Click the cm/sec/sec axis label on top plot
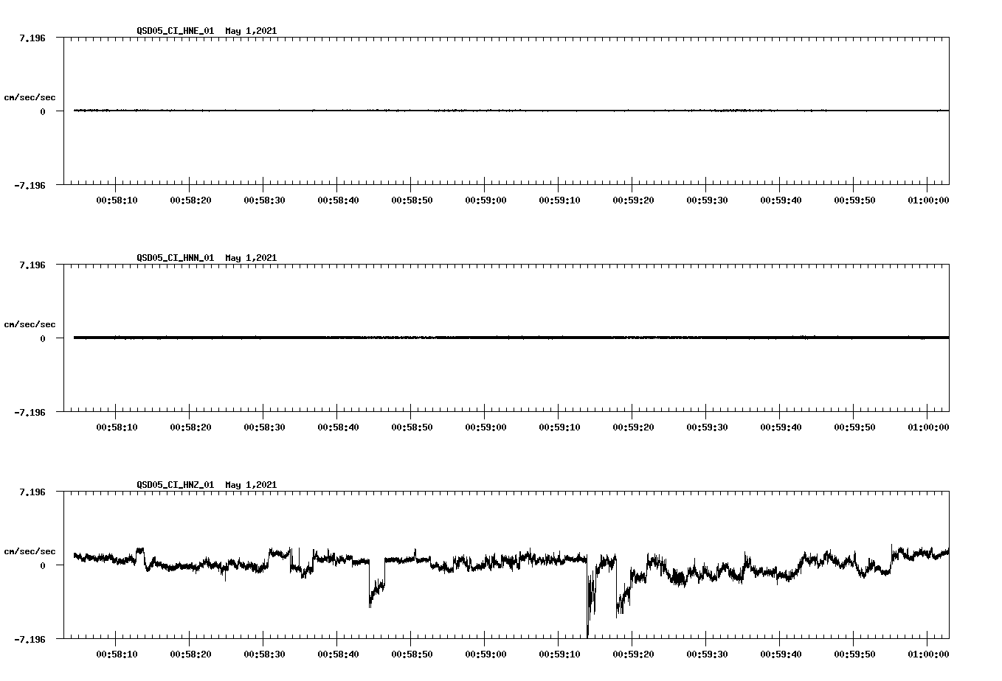Viewport: 1002px width, 681px height. tap(30, 97)
